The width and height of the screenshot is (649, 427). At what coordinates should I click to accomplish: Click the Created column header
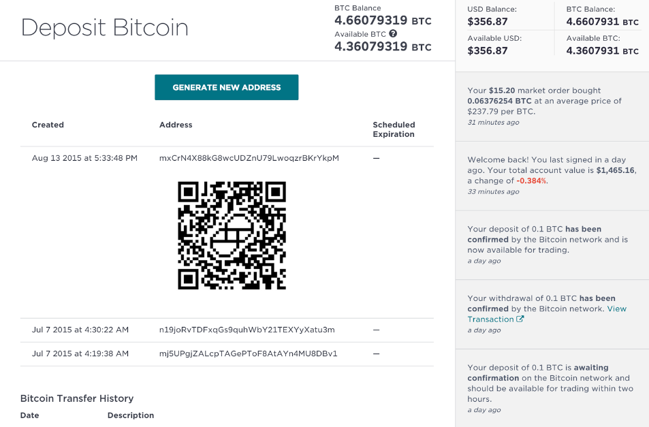tap(48, 125)
